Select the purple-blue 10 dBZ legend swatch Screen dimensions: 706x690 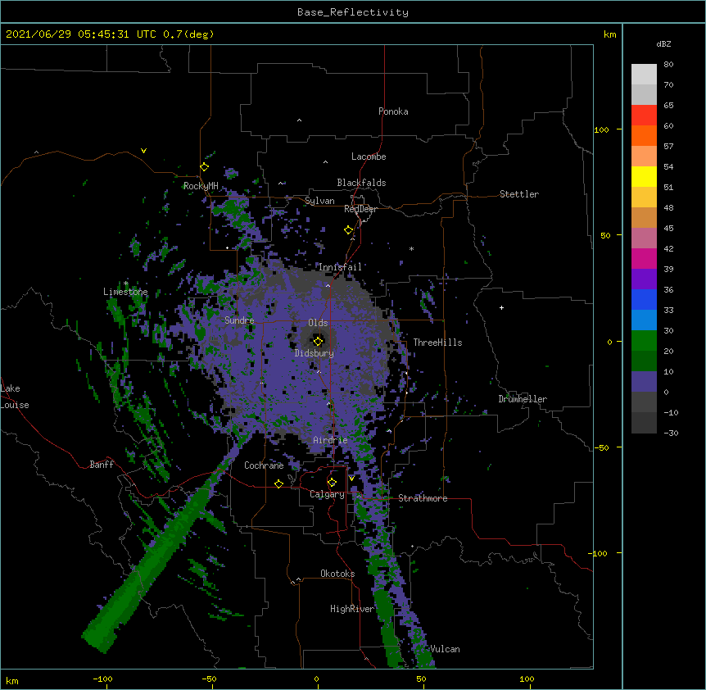644,382
